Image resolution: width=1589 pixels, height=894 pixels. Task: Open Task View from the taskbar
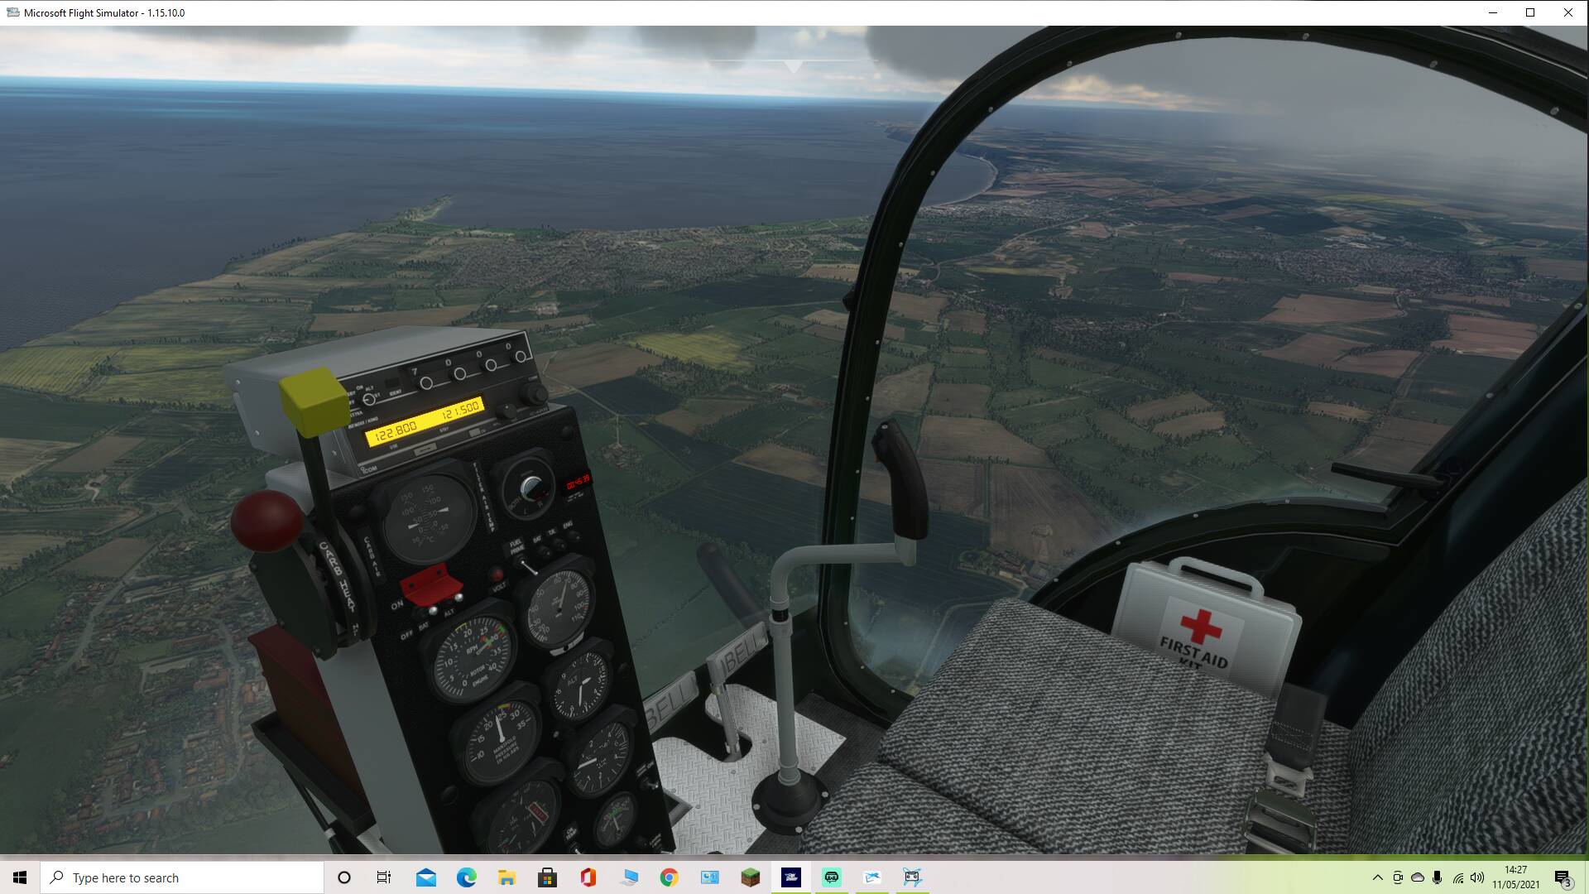coord(384,877)
